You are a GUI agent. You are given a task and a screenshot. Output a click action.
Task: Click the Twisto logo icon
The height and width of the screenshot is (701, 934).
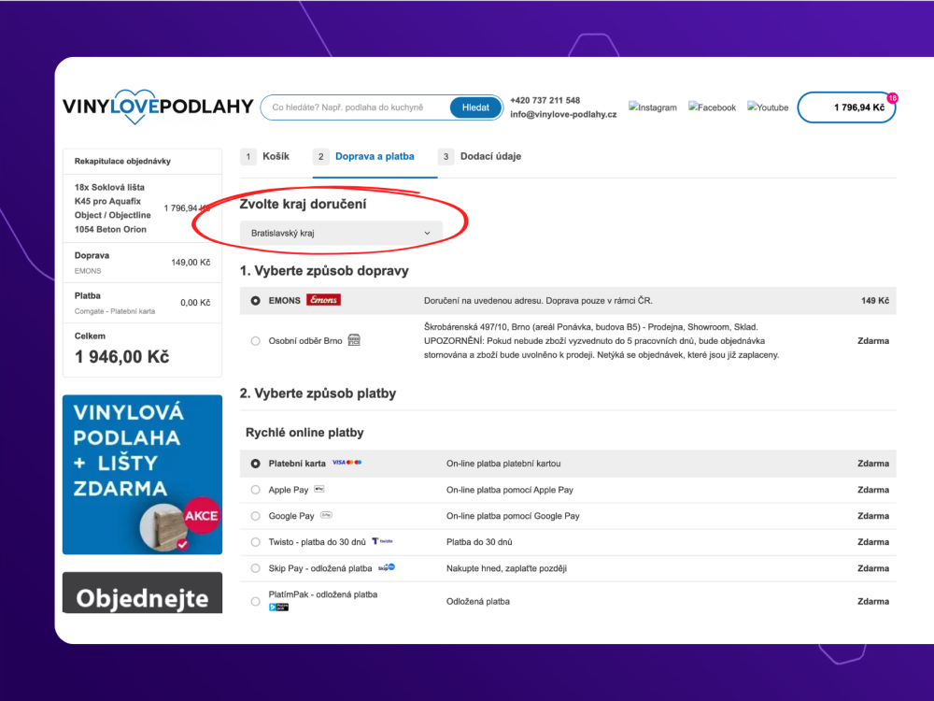click(x=382, y=541)
